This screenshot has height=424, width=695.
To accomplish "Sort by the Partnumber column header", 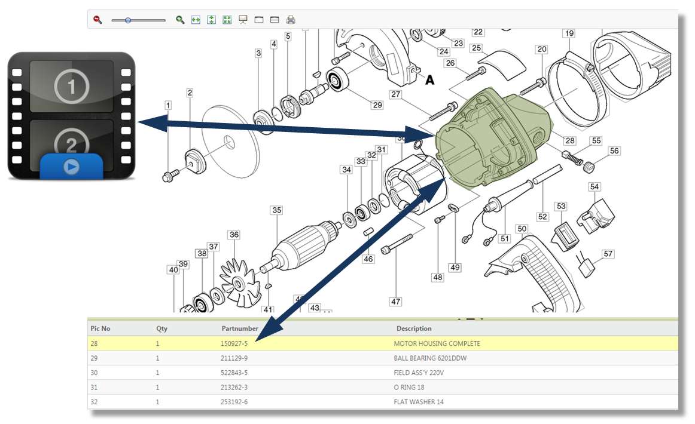I will tap(239, 328).
